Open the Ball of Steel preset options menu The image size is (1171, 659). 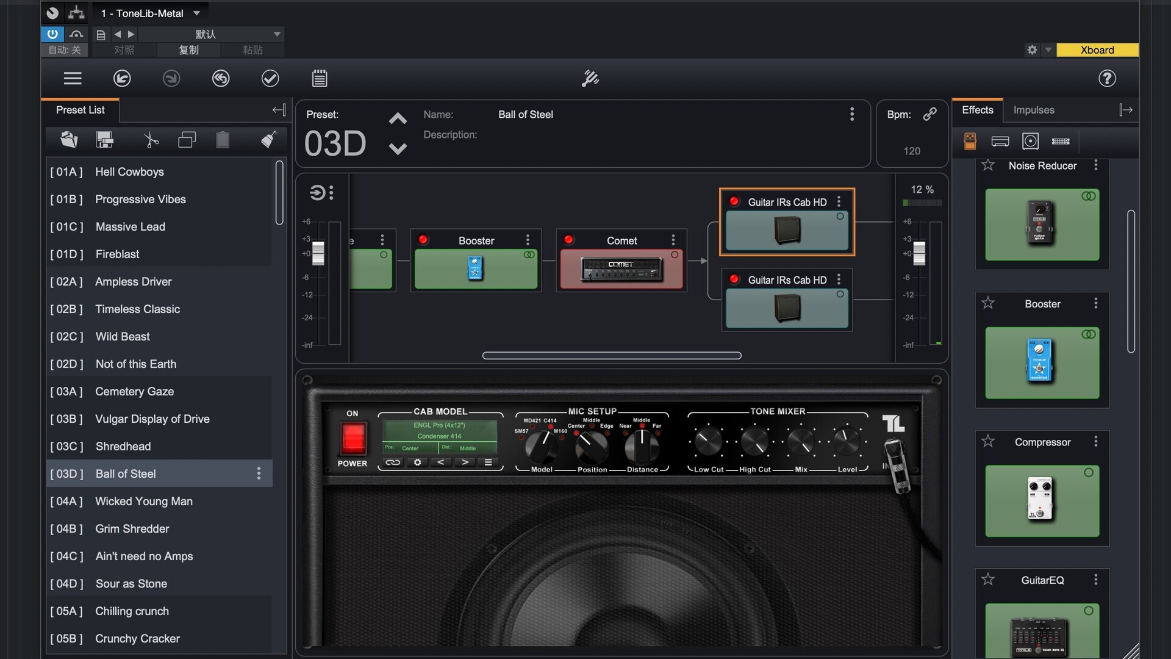(x=852, y=114)
